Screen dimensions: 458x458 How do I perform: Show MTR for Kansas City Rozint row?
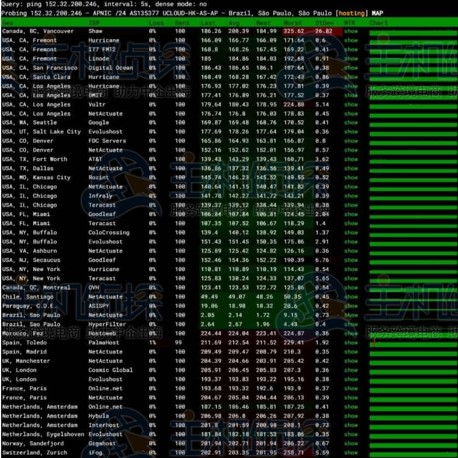351,178
